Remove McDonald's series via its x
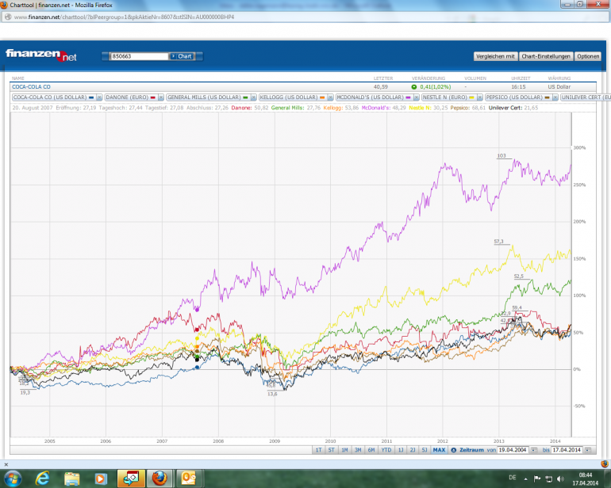 (416, 97)
